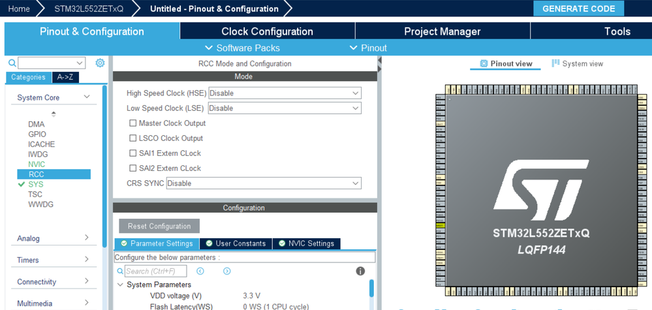Open NVIC Settings tab
652x310 pixels.
tap(307, 243)
